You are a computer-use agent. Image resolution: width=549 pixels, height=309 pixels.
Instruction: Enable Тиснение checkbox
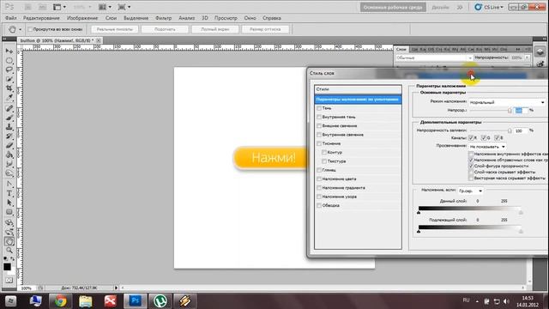click(x=319, y=143)
